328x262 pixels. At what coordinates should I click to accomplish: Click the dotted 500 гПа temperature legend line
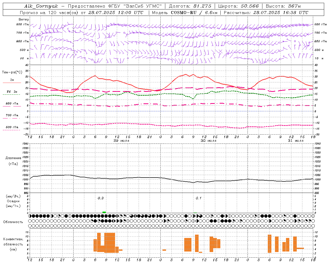11,130
